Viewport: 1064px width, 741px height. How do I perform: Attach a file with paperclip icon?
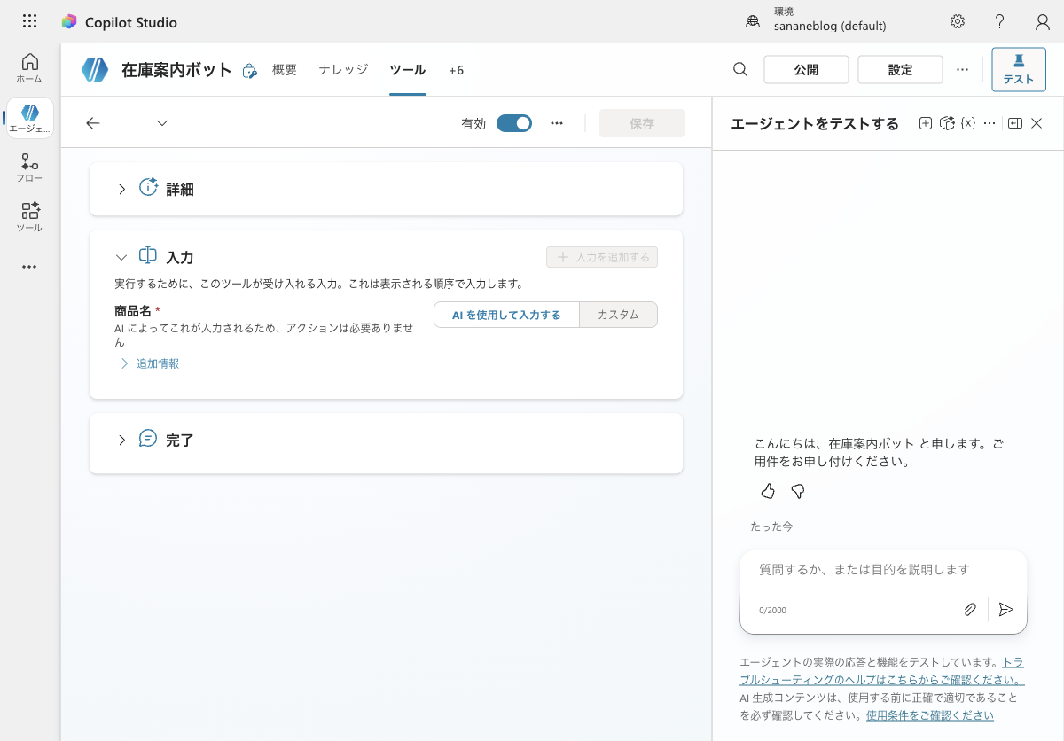coord(971,609)
